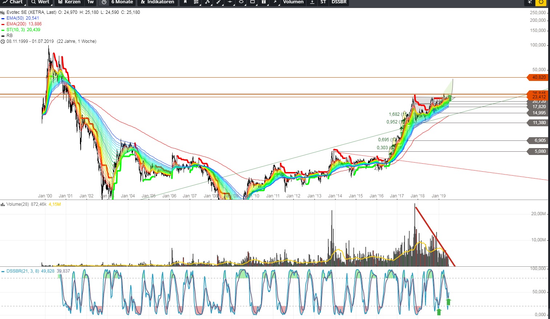Image resolution: width=550 pixels, height=319 pixels.
Task: Open the trend lines drawing tool
Action: [x=196, y=2]
